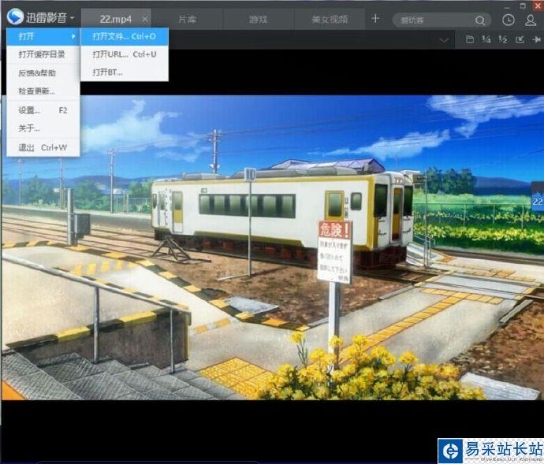The image size is (544, 464).
Task: Close the 22.mp4 tab
Action: point(145,19)
